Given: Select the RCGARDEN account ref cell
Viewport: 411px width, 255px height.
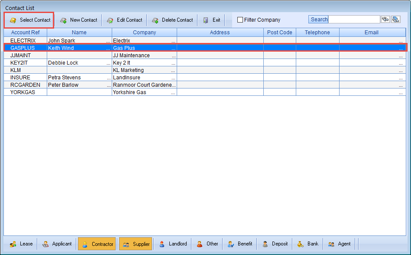Looking at the screenshot, I should tap(25, 85).
